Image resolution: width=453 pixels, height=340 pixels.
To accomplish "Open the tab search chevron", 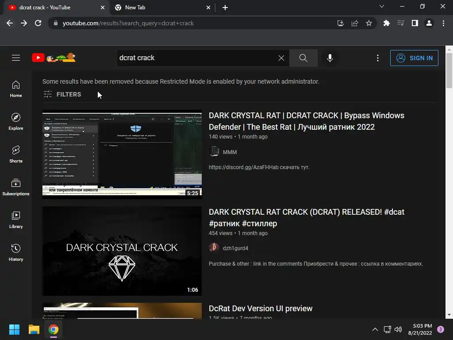I will [382, 6].
